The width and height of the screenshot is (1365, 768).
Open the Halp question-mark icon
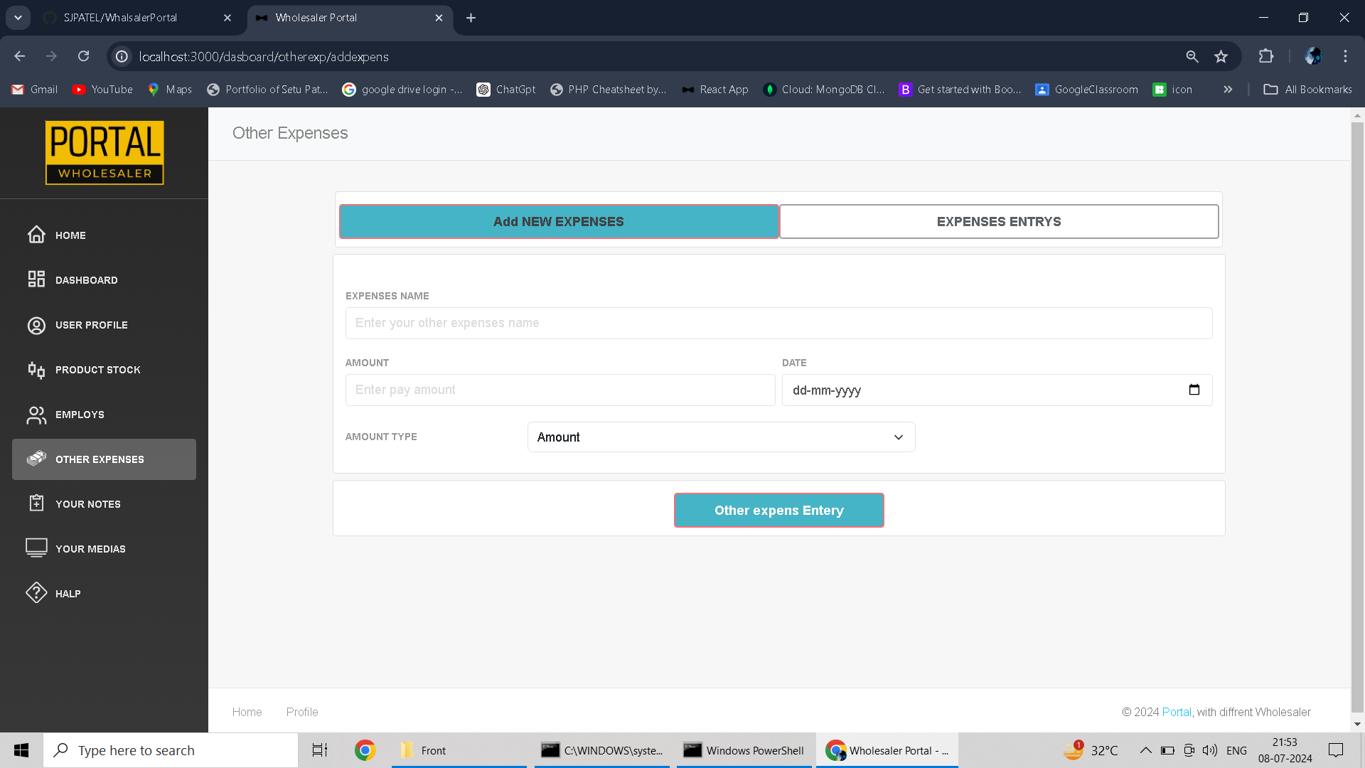(x=36, y=593)
